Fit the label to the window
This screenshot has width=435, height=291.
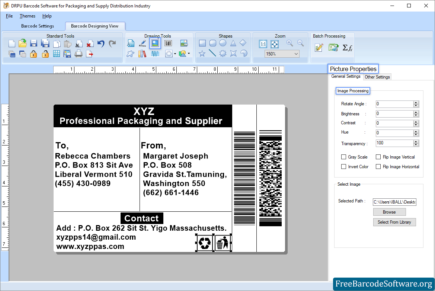tap(275, 44)
